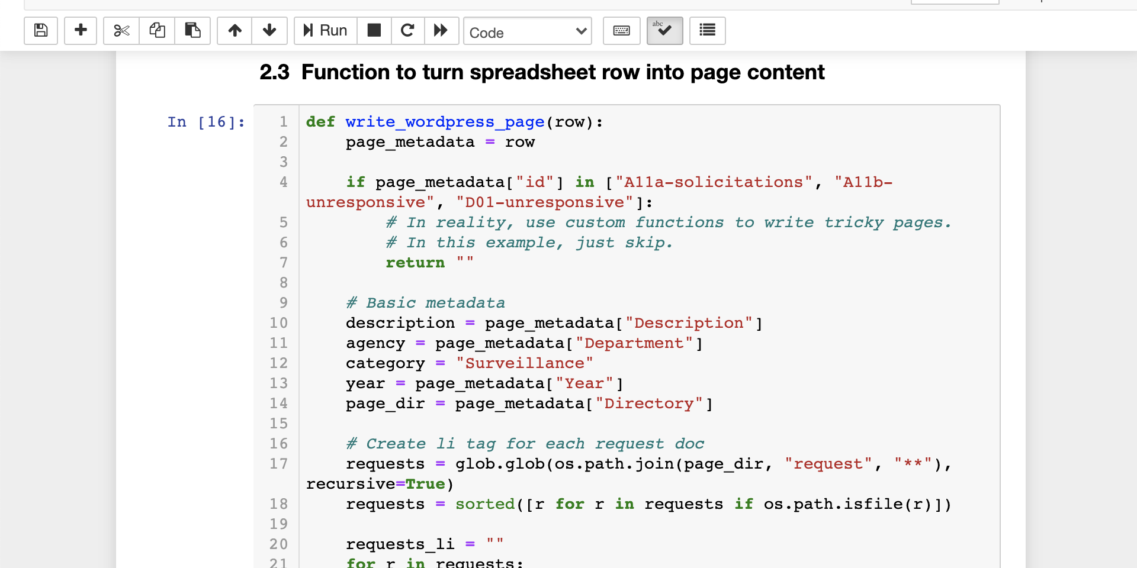Click on function name write_wordpress_page

coord(445,122)
